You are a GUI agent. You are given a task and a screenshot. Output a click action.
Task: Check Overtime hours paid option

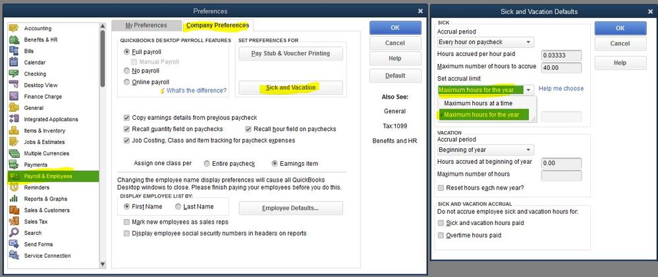pos(441,235)
